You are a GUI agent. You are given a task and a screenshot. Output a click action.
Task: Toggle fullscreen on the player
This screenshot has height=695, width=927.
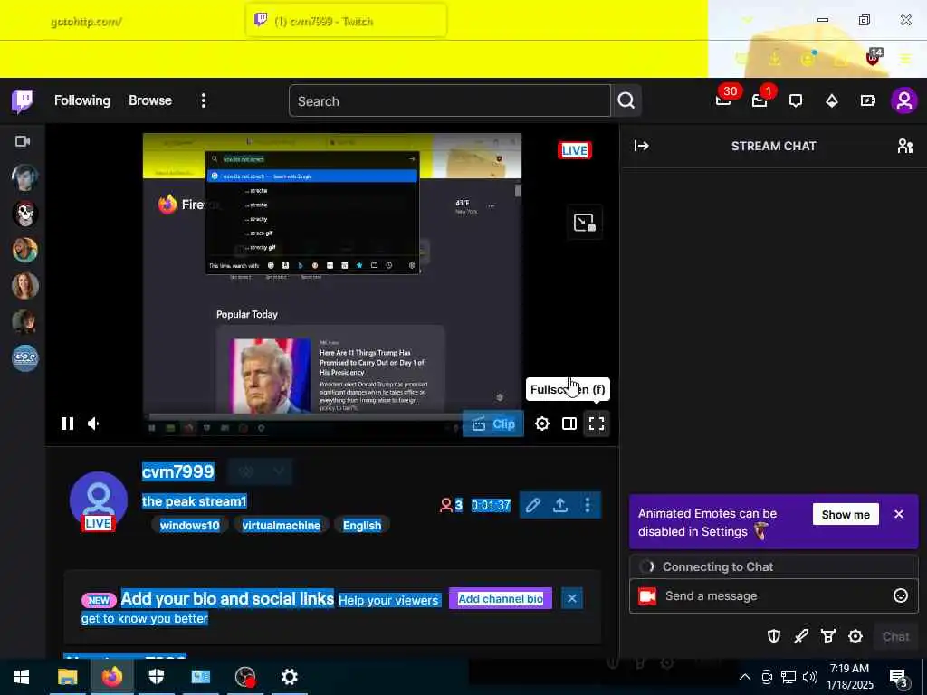597,424
